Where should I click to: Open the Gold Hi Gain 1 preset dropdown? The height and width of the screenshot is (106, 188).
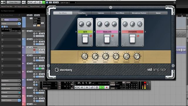68,3
